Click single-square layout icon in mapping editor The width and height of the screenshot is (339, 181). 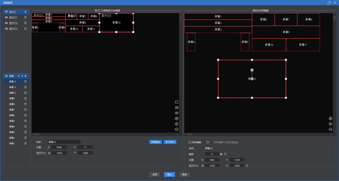(x=177, y=102)
